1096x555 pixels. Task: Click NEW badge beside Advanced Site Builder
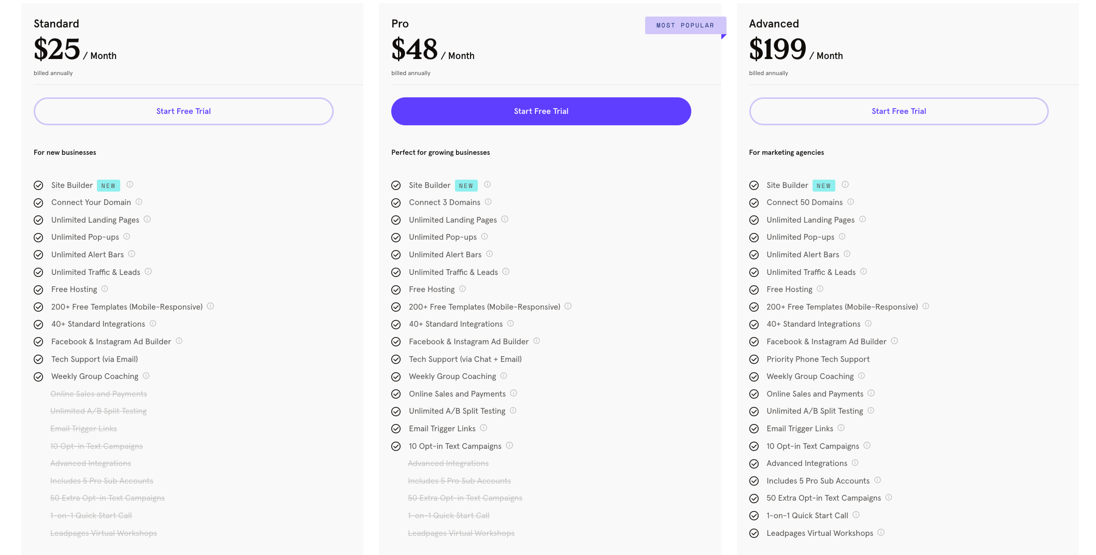coord(823,186)
